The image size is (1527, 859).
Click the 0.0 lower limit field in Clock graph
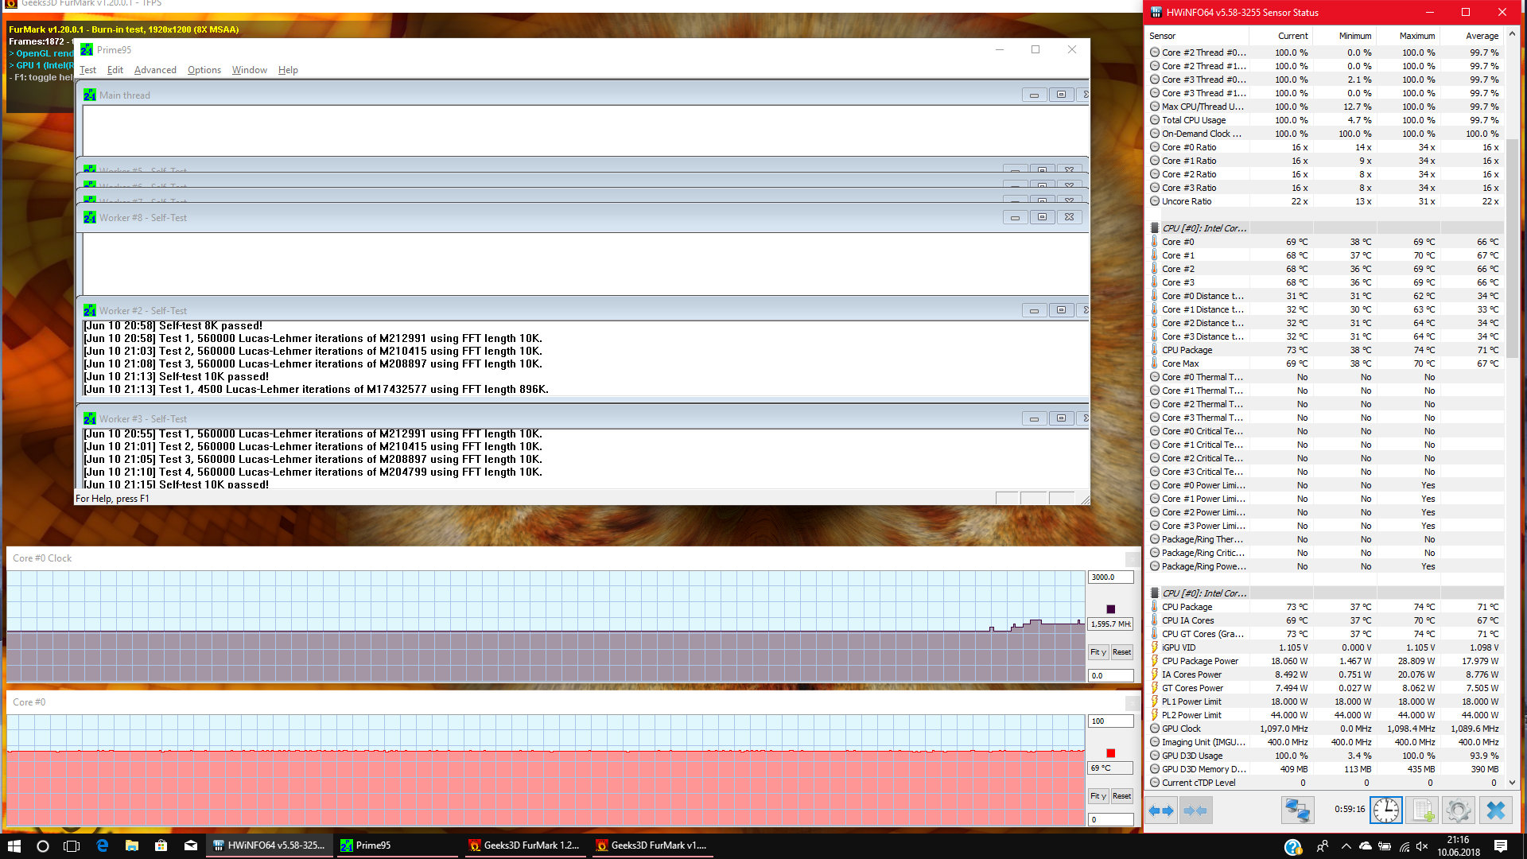1110,676
